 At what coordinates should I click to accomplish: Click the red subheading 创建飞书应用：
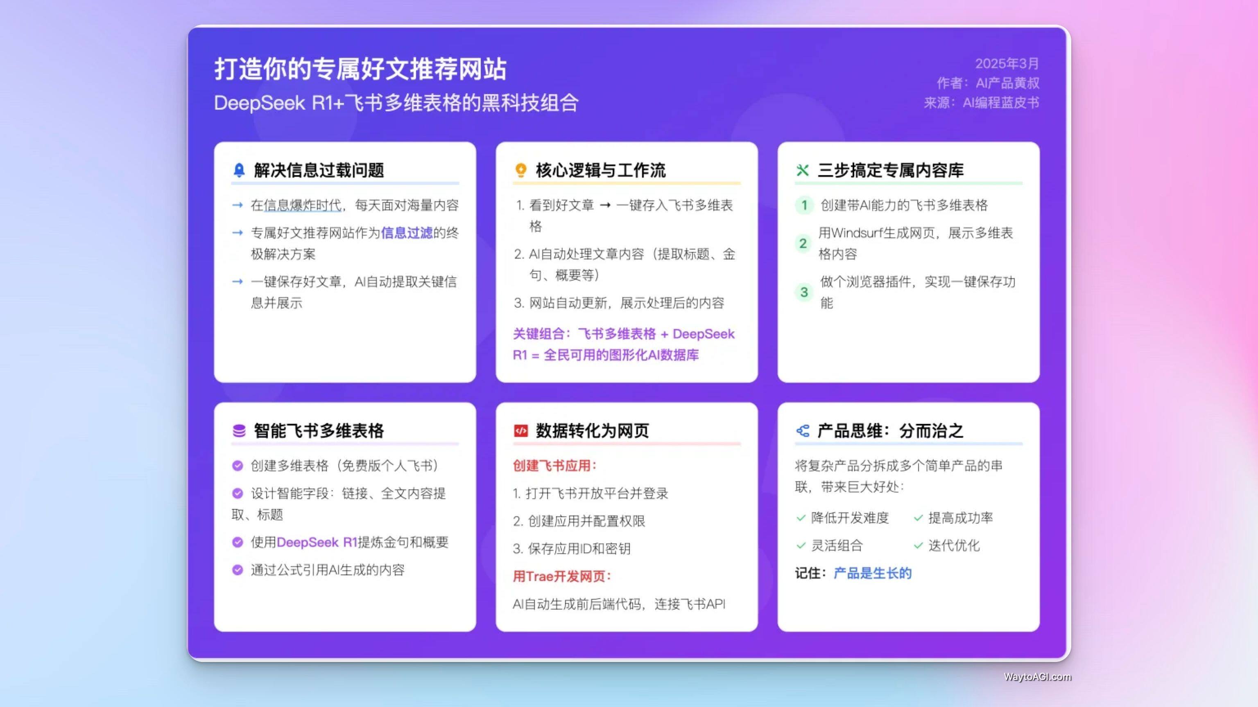555,466
